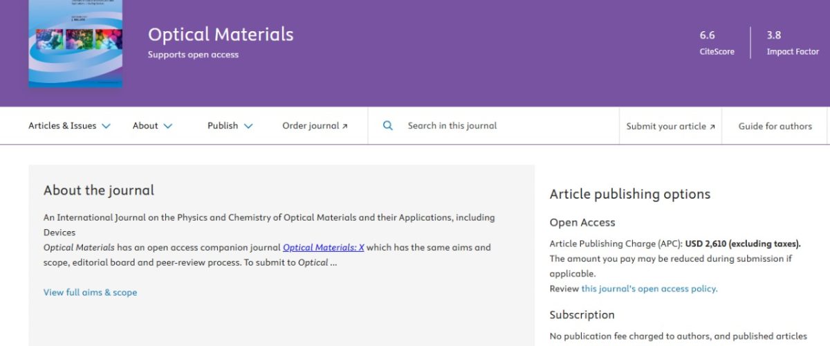Click the 6.6 CiteScore metric

pos(717,43)
